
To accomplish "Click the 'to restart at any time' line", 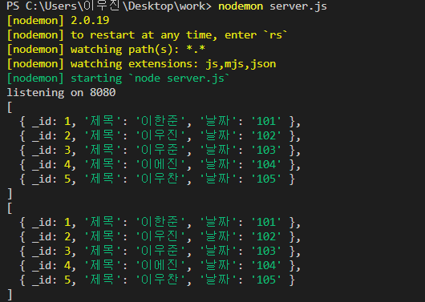I will (147, 35).
